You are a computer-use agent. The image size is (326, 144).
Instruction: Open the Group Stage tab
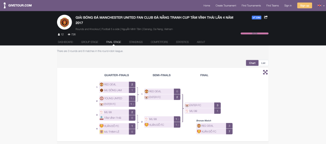point(90,42)
